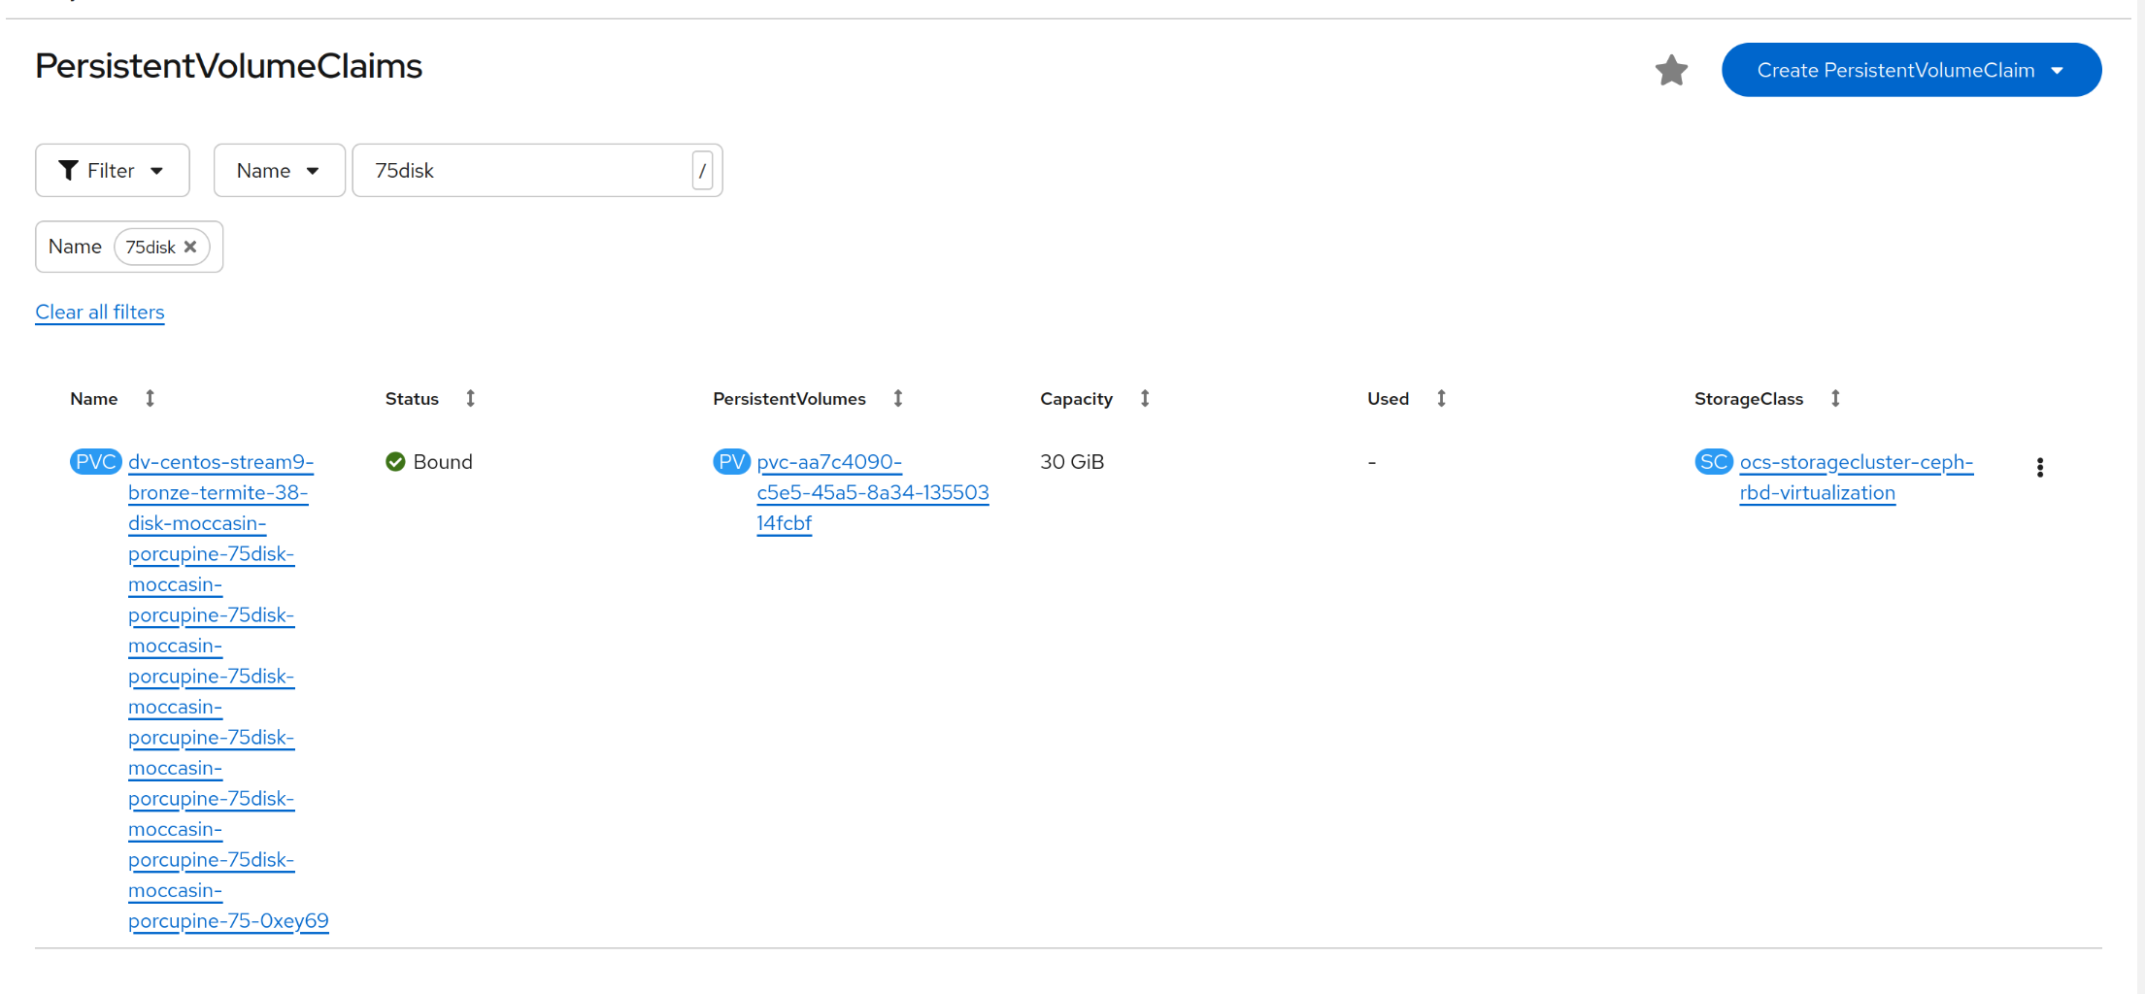This screenshot has width=2145, height=994.
Task: Expand Create PersistentVolumeClaim dropdown button
Action: click(x=1911, y=70)
